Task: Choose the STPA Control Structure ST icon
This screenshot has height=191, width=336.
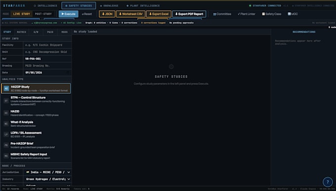Action: coord(6,101)
